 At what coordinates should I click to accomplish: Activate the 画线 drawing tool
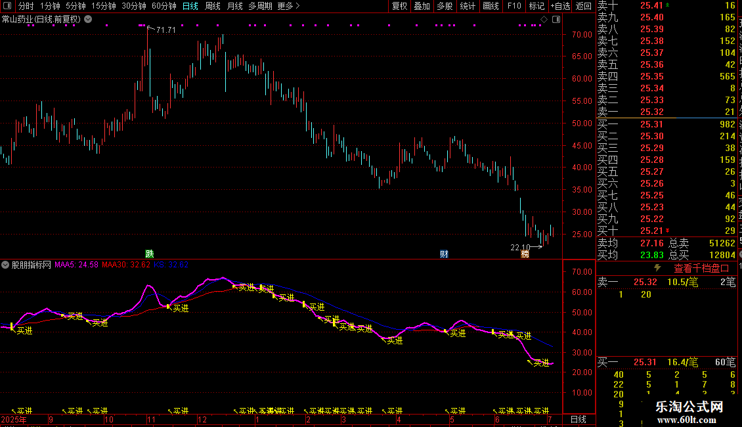pos(491,6)
